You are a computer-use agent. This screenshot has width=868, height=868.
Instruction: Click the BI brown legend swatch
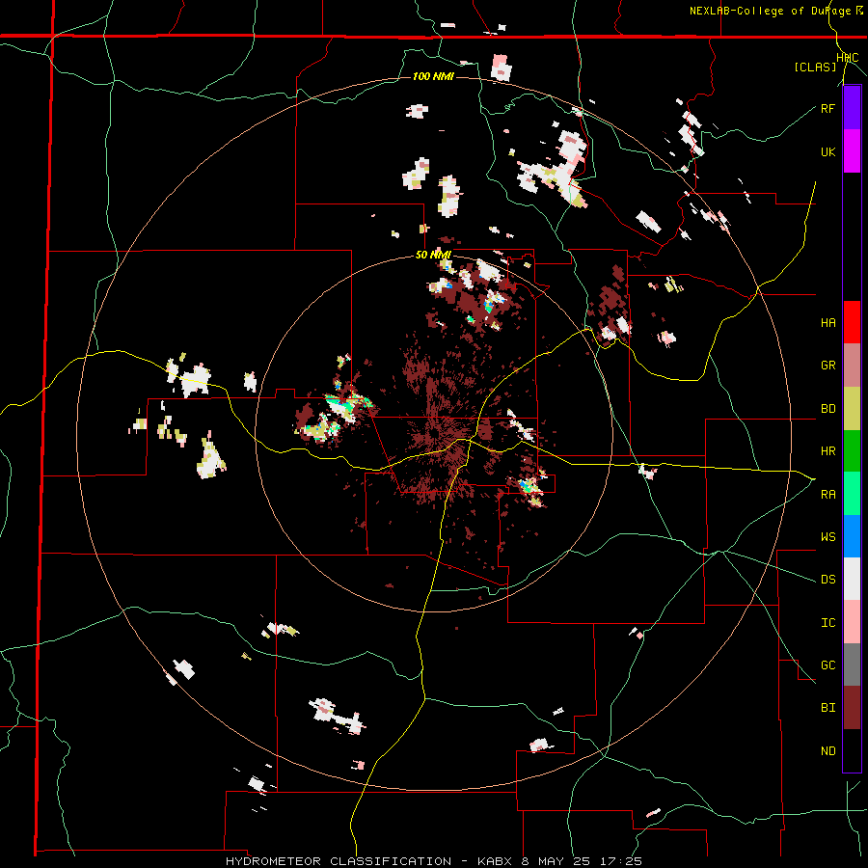click(x=852, y=708)
